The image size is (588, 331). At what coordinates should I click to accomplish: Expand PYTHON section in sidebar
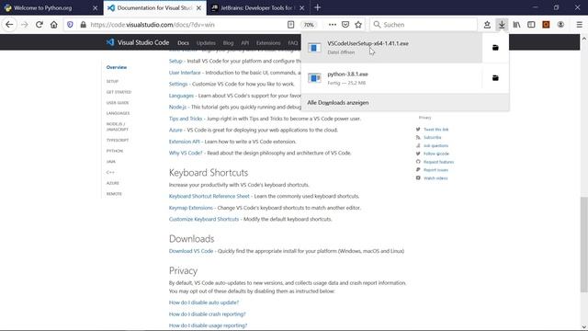(114, 151)
